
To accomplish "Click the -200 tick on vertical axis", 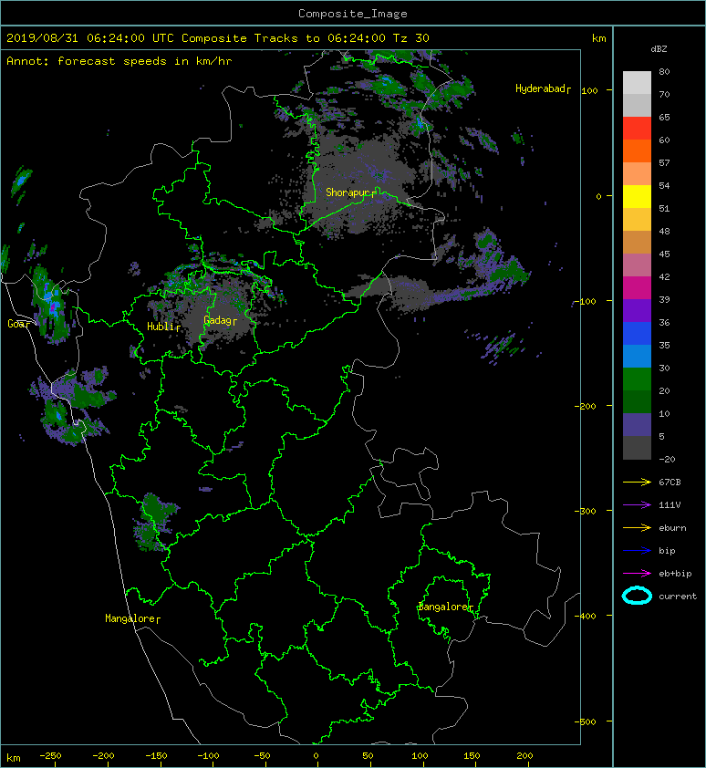I will pos(585,406).
